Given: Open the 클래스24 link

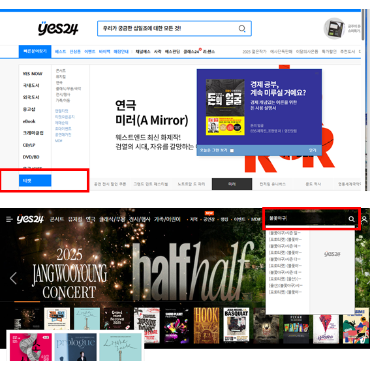Looking at the screenshot, I should [191, 52].
